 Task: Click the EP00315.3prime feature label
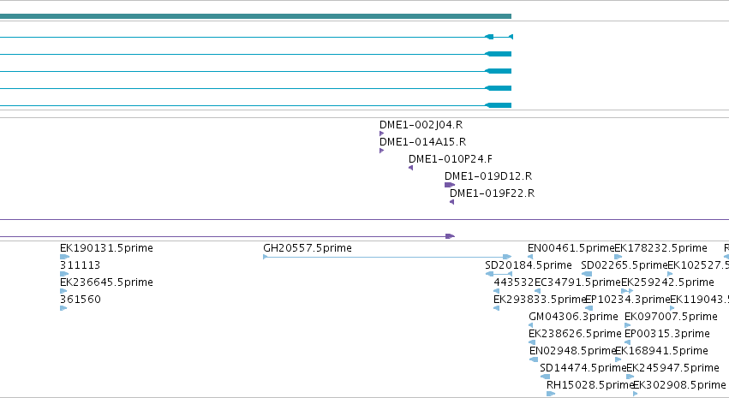(x=667, y=334)
